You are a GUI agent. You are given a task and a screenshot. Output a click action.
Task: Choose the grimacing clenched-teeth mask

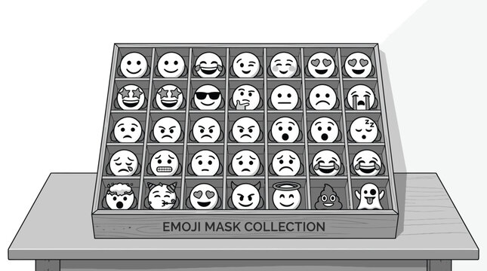(165, 163)
